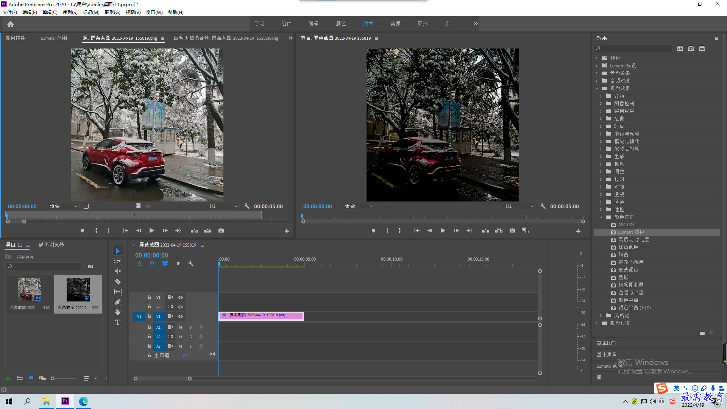The width and height of the screenshot is (727, 409).
Task: Toggle snap magnet in timeline
Action: (x=152, y=264)
